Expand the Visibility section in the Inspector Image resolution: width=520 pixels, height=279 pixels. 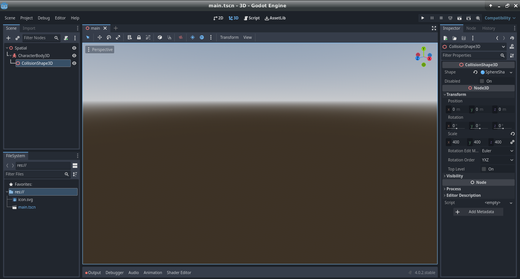click(x=455, y=176)
